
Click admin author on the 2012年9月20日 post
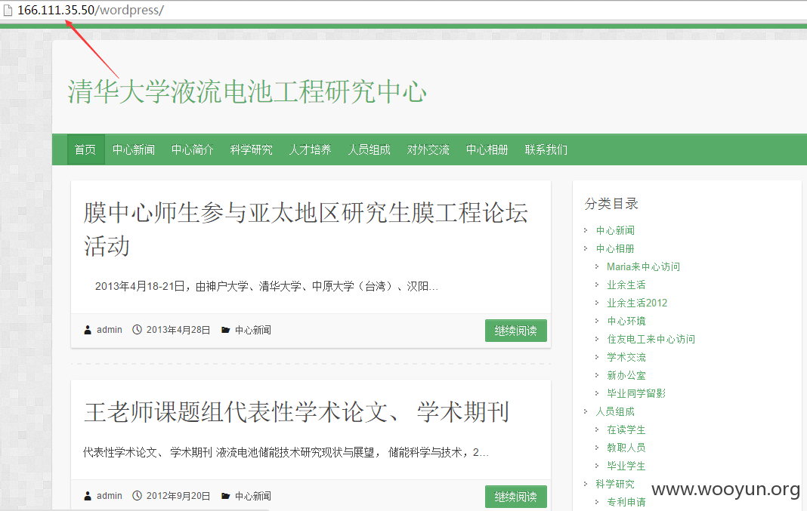click(110, 496)
